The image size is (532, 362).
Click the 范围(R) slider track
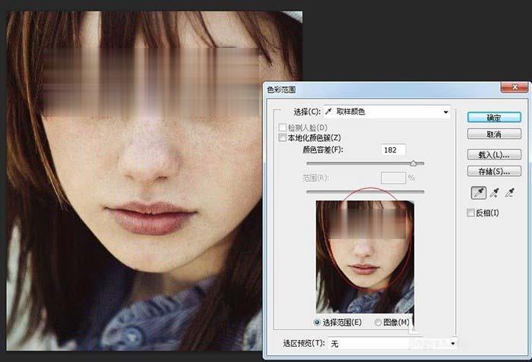[x=365, y=191]
